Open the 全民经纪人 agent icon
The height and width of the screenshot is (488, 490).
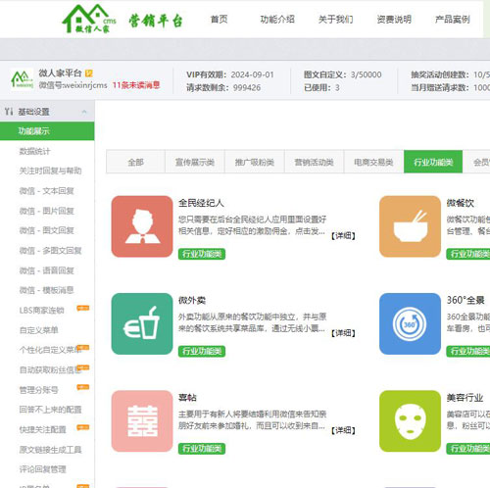point(142,226)
